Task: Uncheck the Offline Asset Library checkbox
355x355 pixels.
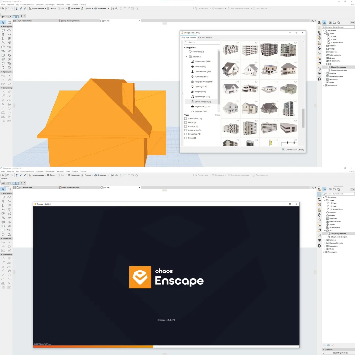Action: click(283, 150)
